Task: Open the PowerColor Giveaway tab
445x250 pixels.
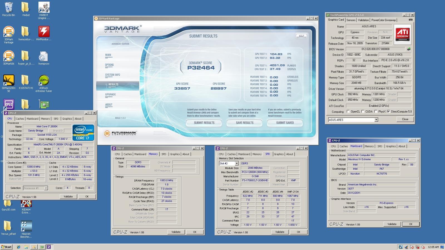Action: point(383,20)
